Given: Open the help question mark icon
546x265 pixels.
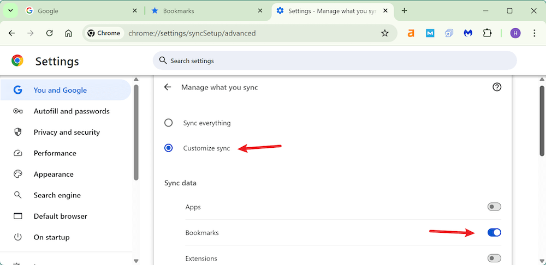Looking at the screenshot, I should click(497, 87).
